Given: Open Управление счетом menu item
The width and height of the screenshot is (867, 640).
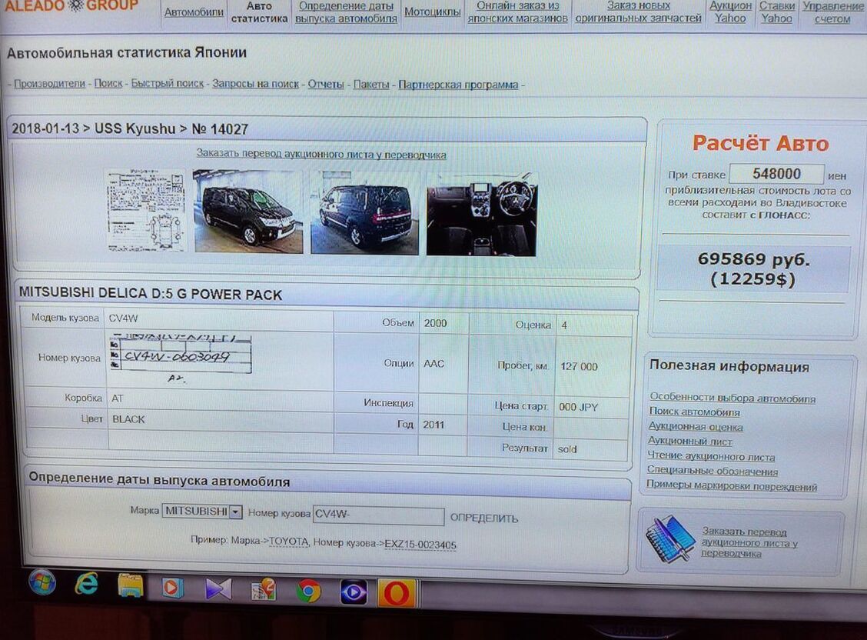Looking at the screenshot, I should click(x=832, y=13).
